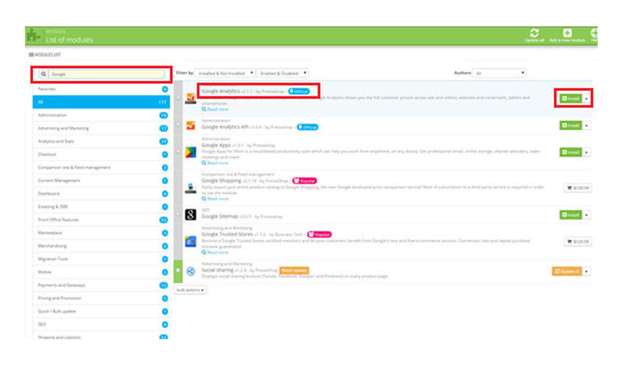
Task: Tick the checkbox for Google Apps module
Action: coord(178,151)
